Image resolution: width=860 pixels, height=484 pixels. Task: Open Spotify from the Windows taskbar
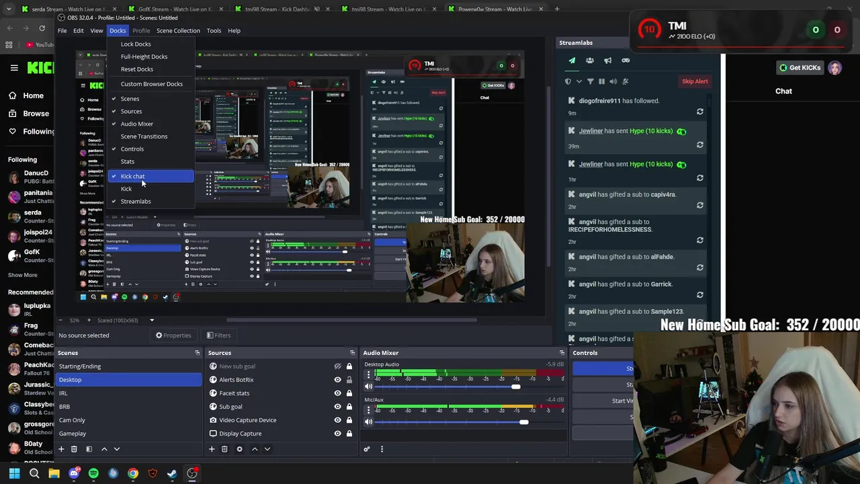(93, 473)
